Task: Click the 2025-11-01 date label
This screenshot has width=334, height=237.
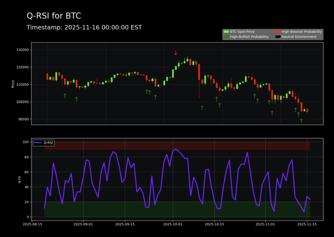Action: pos(266,224)
